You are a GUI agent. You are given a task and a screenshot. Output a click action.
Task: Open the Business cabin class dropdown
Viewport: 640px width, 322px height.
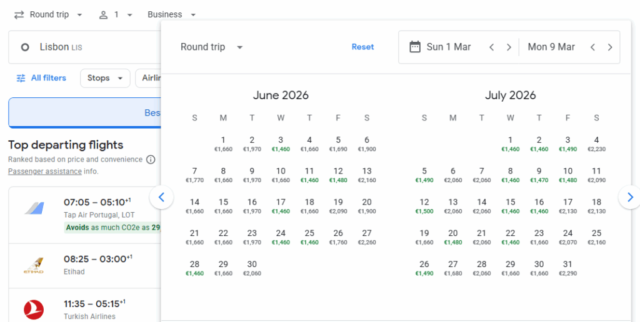click(x=171, y=14)
